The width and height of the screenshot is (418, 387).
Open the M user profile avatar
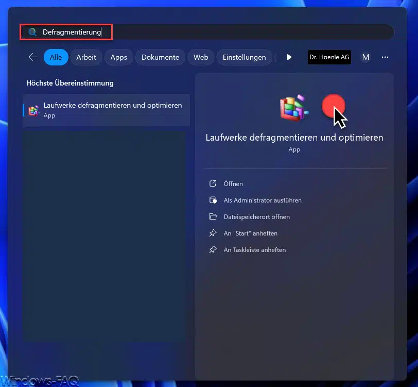click(x=365, y=57)
